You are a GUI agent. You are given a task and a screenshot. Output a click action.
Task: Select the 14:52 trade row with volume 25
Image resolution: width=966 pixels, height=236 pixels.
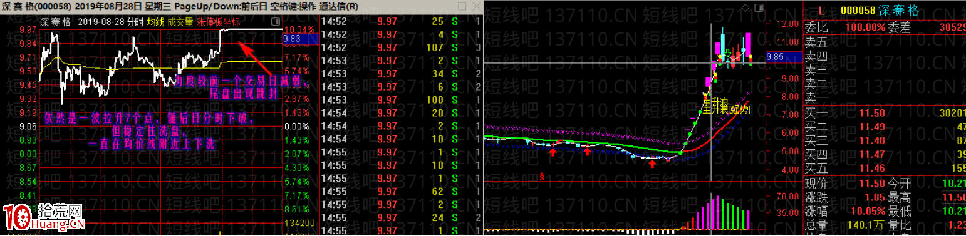(x=402, y=21)
